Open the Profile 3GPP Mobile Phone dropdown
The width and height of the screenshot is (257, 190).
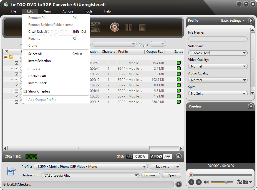(x=91, y=167)
